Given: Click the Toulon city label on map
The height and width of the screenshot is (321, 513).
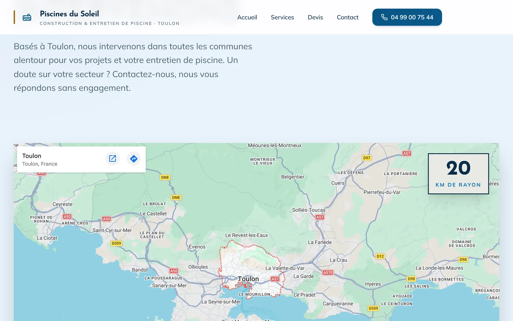Looking at the screenshot, I should (248, 279).
